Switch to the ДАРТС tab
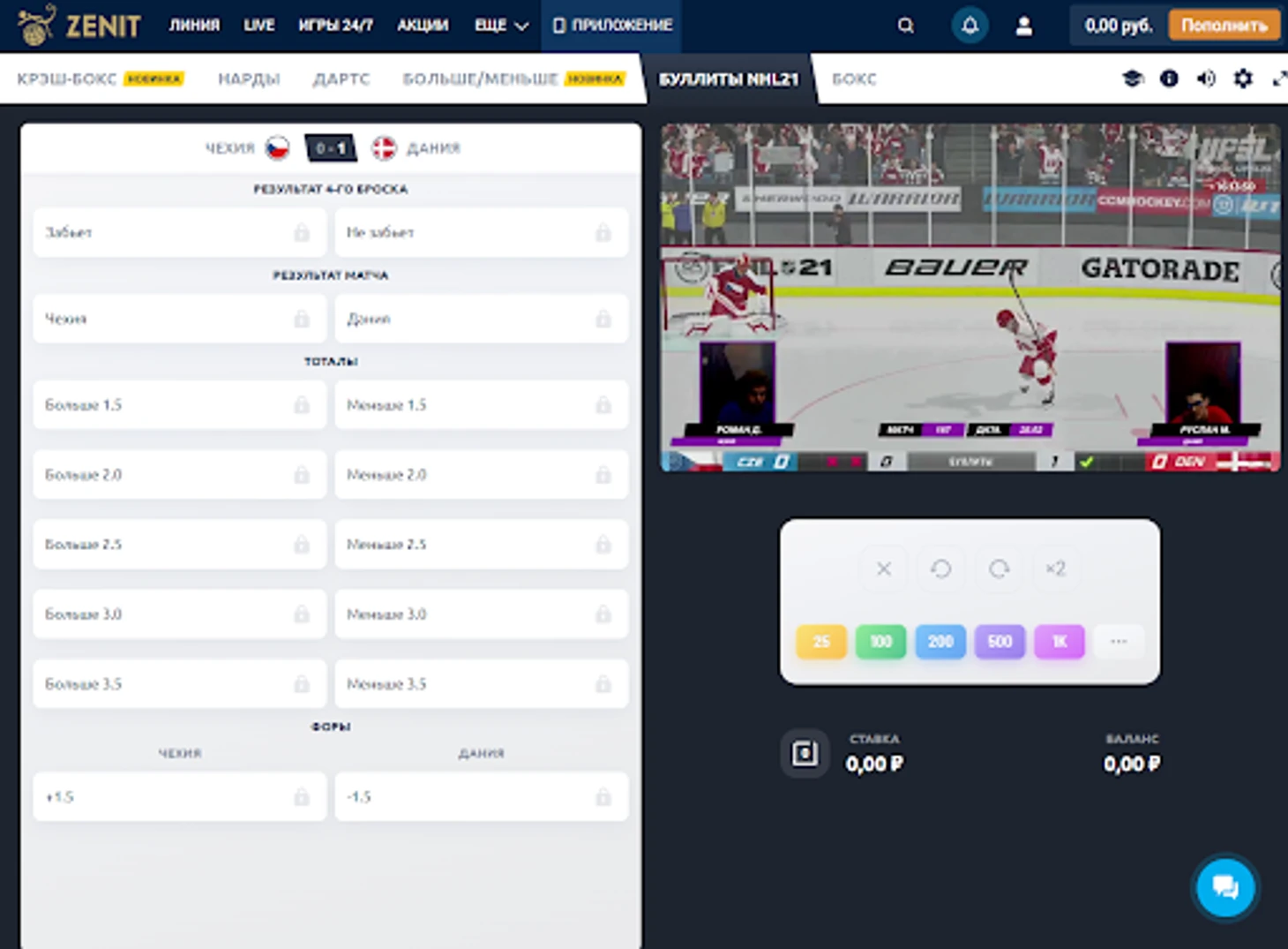Screen dimensions: 1288x949 tap(341, 79)
